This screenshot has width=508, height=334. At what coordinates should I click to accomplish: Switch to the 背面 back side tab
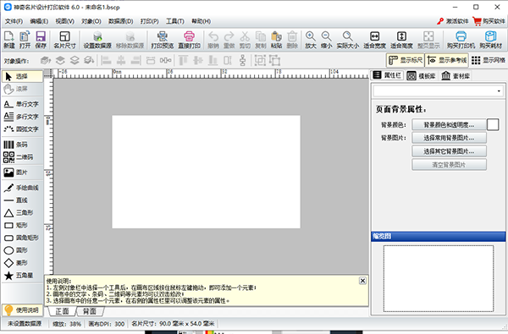pyautogui.click(x=90, y=311)
